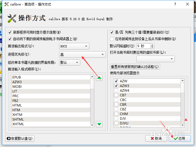Toggle 新版程序可用时显示提示信息 checkbox
Image resolution: width=196 pixels, height=147 pixels.
(10, 32)
